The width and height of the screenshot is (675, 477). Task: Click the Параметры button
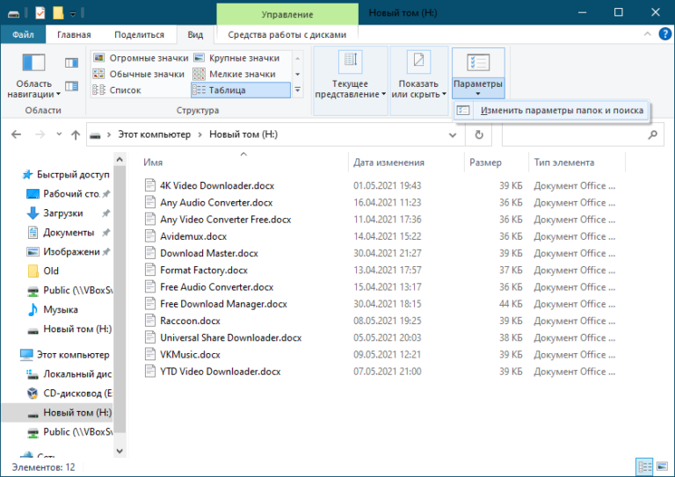(x=478, y=73)
